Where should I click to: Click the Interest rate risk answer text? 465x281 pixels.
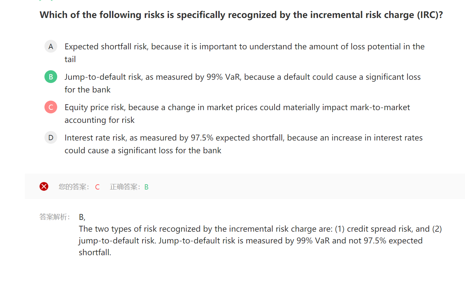click(243, 144)
